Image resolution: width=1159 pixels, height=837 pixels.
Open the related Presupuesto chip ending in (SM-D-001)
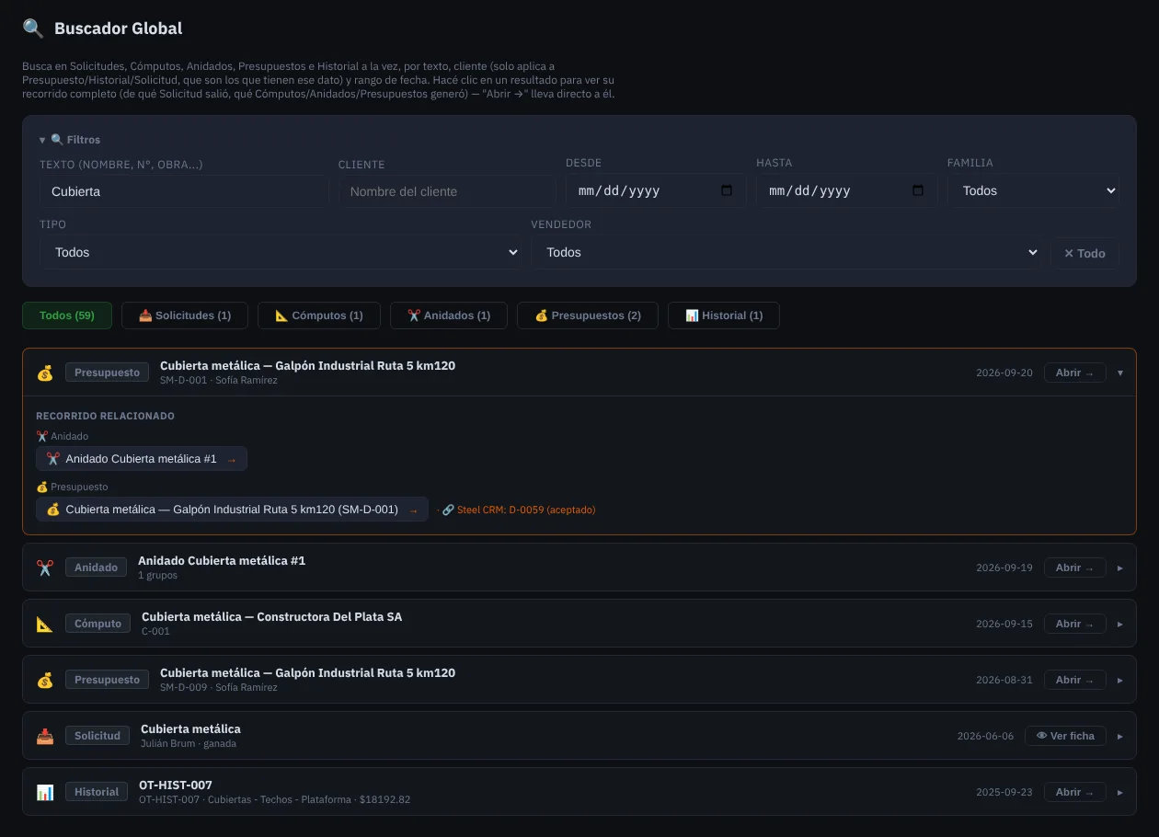click(x=232, y=509)
